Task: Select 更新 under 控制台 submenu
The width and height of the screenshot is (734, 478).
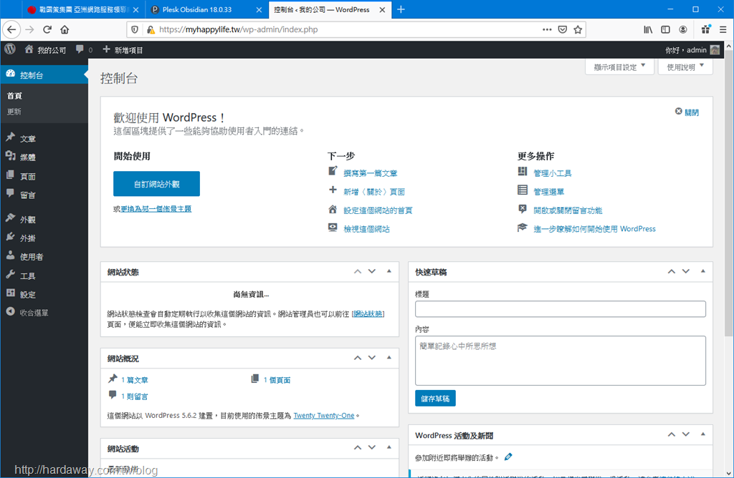Action: (14, 112)
